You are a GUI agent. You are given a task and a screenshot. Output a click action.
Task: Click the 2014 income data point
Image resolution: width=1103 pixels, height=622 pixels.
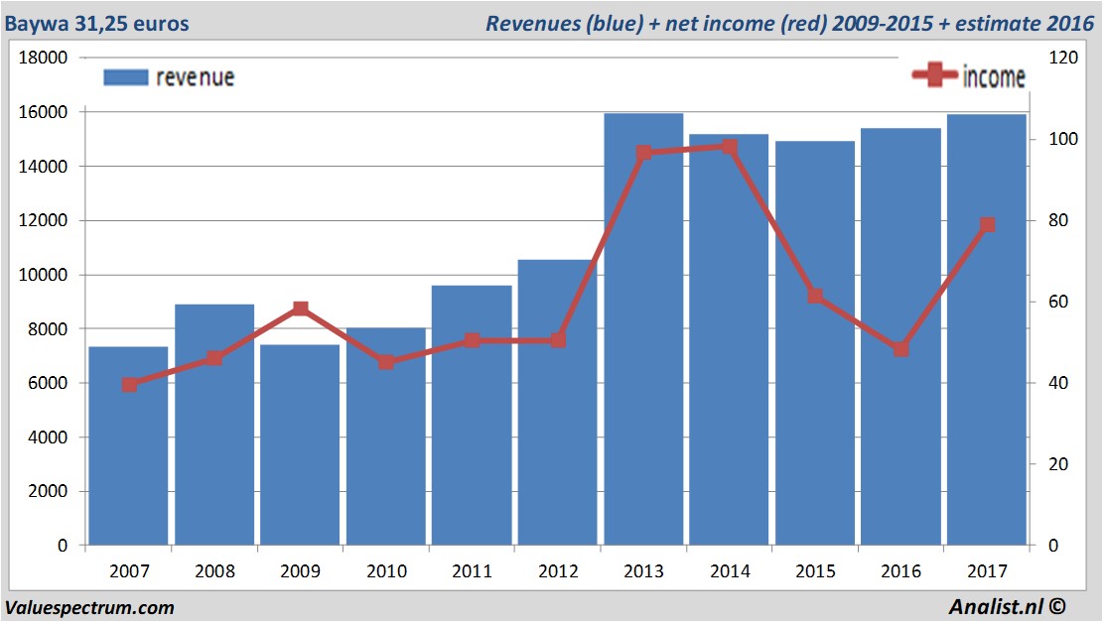(730, 147)
